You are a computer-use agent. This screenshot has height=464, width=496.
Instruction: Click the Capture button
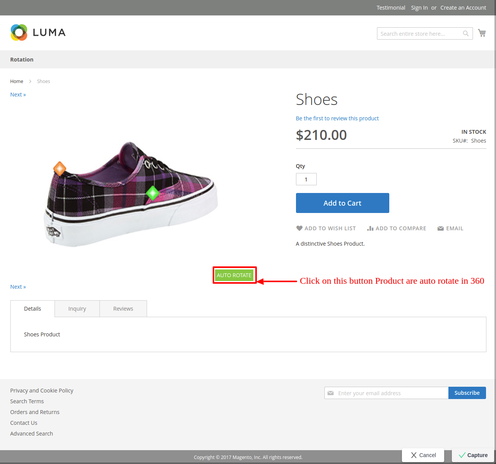473,455
